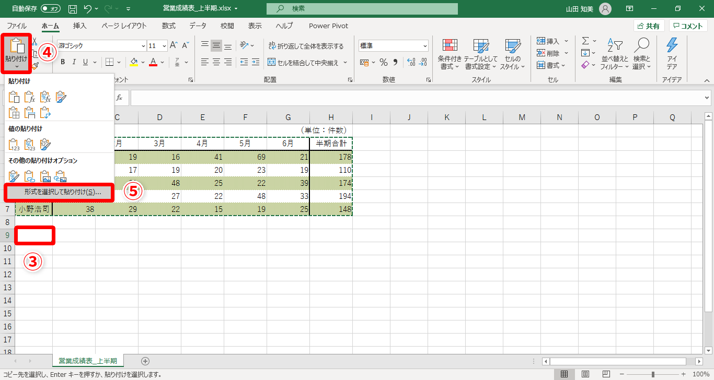
Task: Toggle italic formatting
Action: [74, 62]
